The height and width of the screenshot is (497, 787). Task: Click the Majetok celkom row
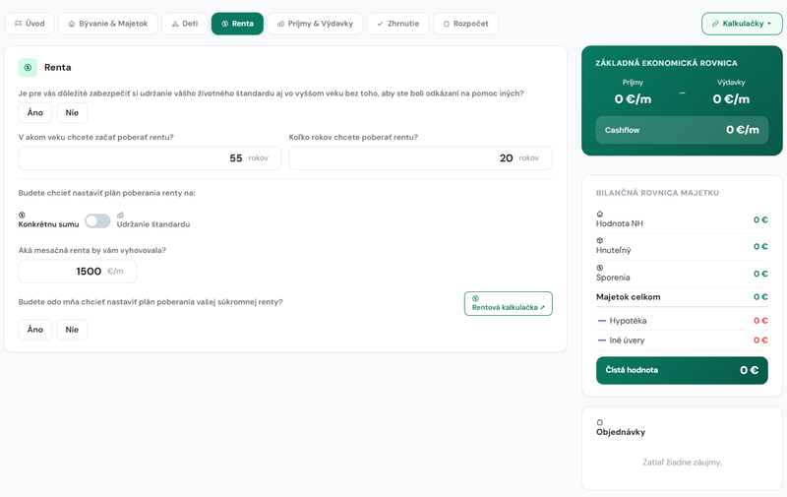click(x=682, y=297)
